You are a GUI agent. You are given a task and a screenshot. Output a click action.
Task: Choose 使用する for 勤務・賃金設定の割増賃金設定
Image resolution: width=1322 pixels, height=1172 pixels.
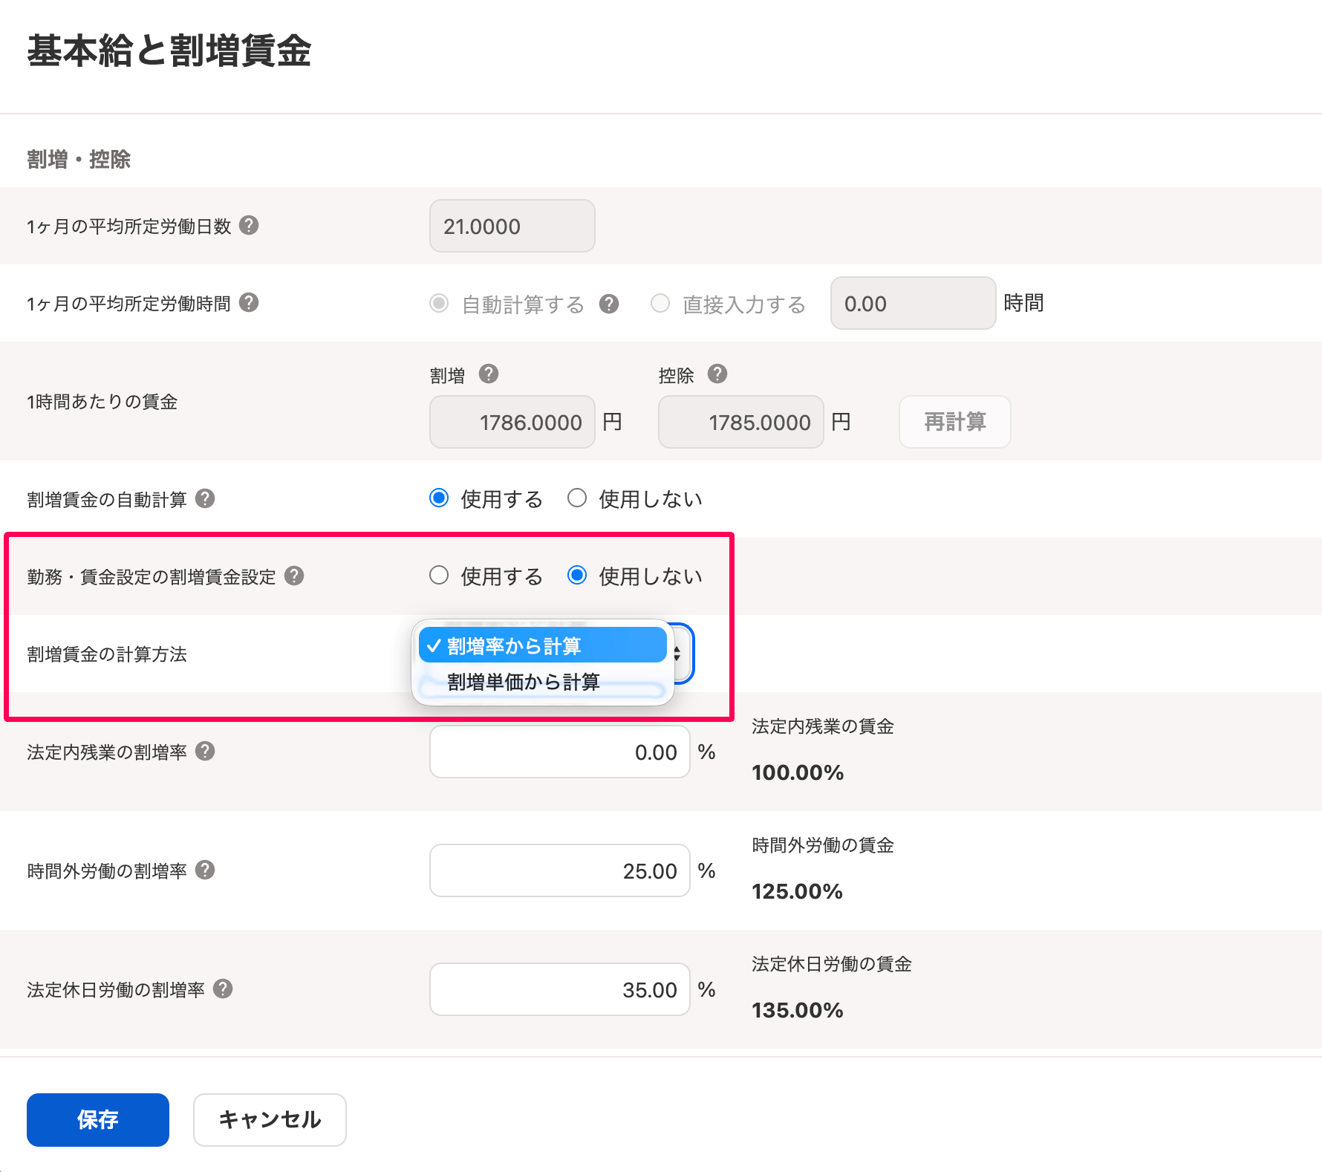click(439, 575)
